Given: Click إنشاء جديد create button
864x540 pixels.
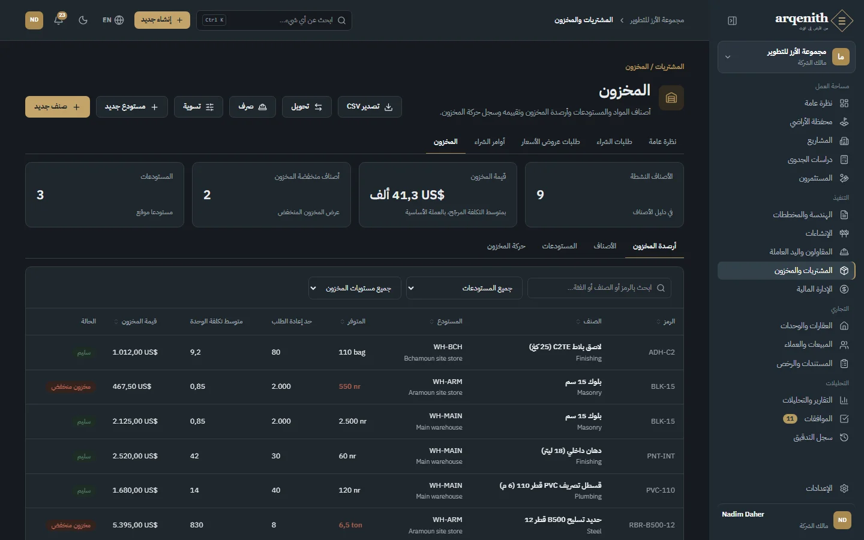Looking at the screenshot, I should click(x=162, y=20).
